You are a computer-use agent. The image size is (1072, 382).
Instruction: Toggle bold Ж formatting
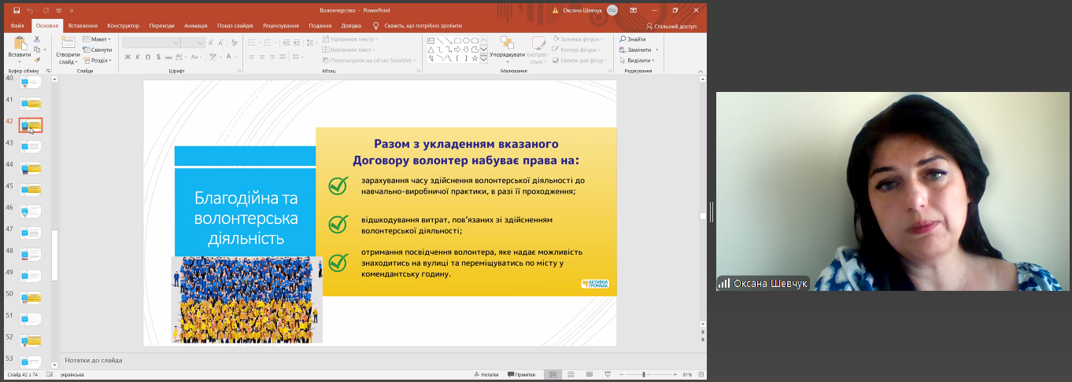[127, 57]
